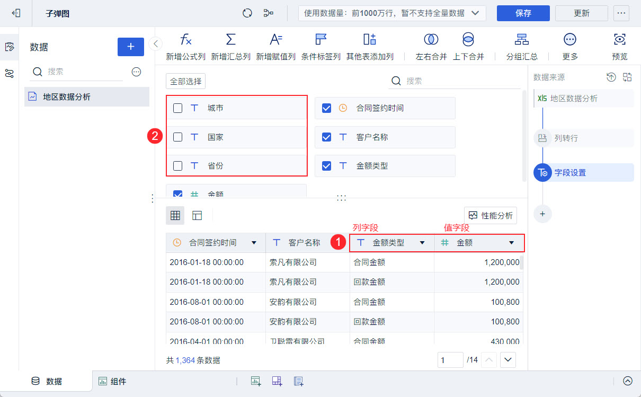Click the blue plus add data button
Viewport: 641px width, 397px height.
tap(131, 47)
